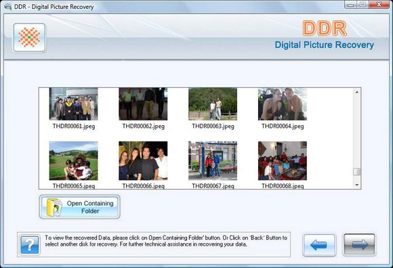Screen dimensions: 393x268
Task: Choose the THDR00068.jpeg living room photo
Action: tap(283, 160)
